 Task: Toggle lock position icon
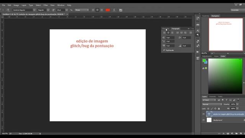[x=215, y=108]
